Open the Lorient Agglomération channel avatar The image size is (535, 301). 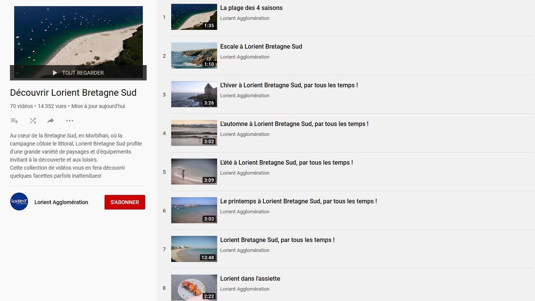pos(19,201)
